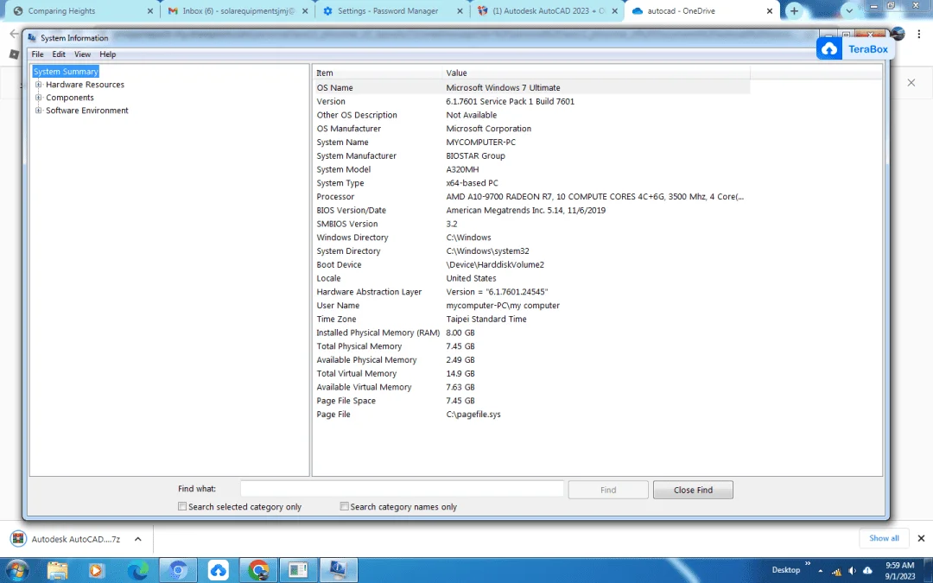The width and height of the screenshot is (933, 583).
Task: Click the Autodesk AutoCAD 7z download file icon
Action: 19,539
